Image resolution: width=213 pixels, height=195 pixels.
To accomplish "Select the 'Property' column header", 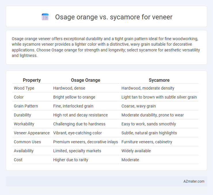I will [x=32, y=80].
